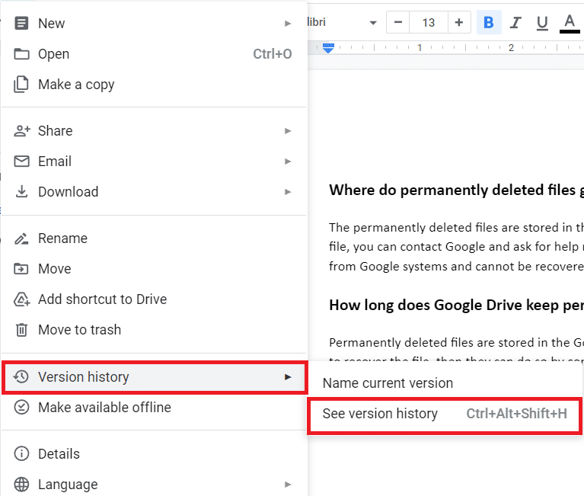Screen dimensions: 584x496
Task: Click the Move folder icon
Action: (x=21, y=269)
